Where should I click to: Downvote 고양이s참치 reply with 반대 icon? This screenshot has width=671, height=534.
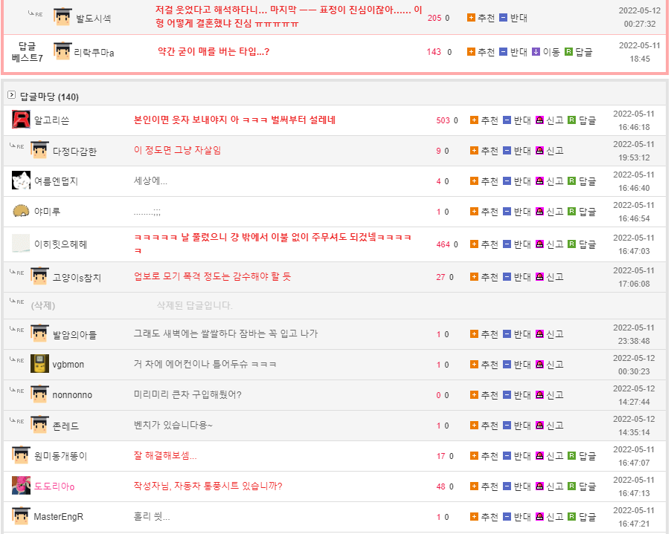click(507, 277)
